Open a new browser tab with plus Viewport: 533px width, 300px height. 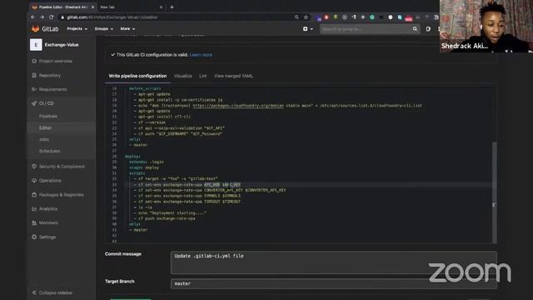(x=172, y=7)
